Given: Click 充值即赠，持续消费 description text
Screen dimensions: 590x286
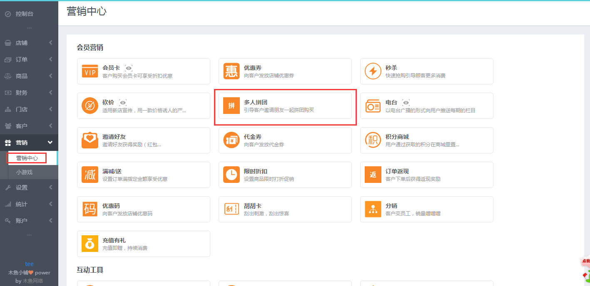Looking at the screenshot, I should pyautogui.click(x=125, y=248).
